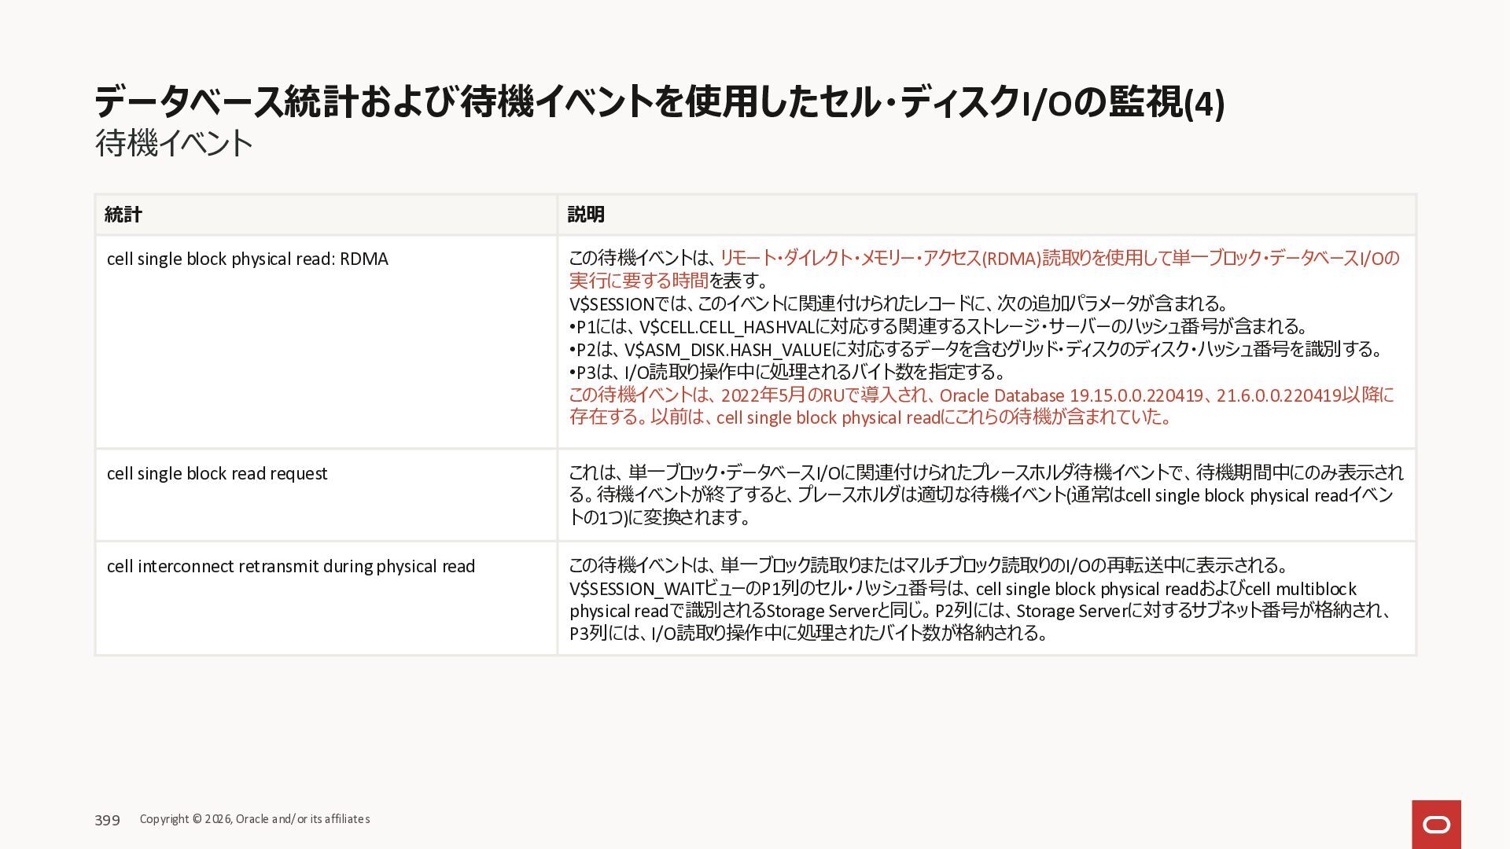Viewport: 1510px width, 849px height.
Task: Click the P1 V$CELL.CELL_HASHVAL bullet
Action: pyautogui.click(x=937, y=326)
